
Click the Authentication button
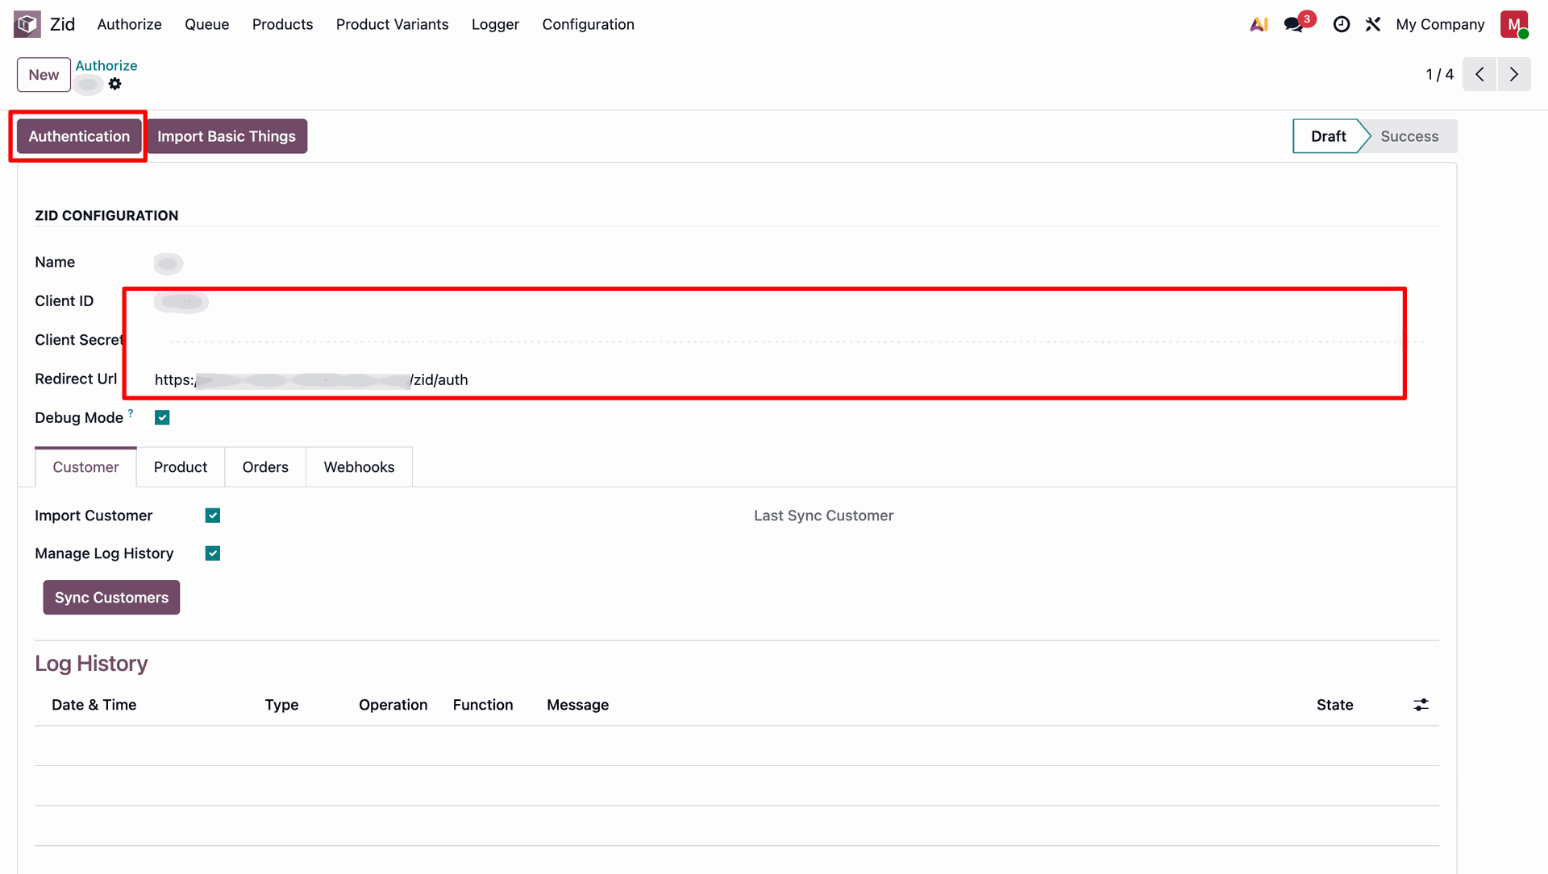[x=79, y=136]
